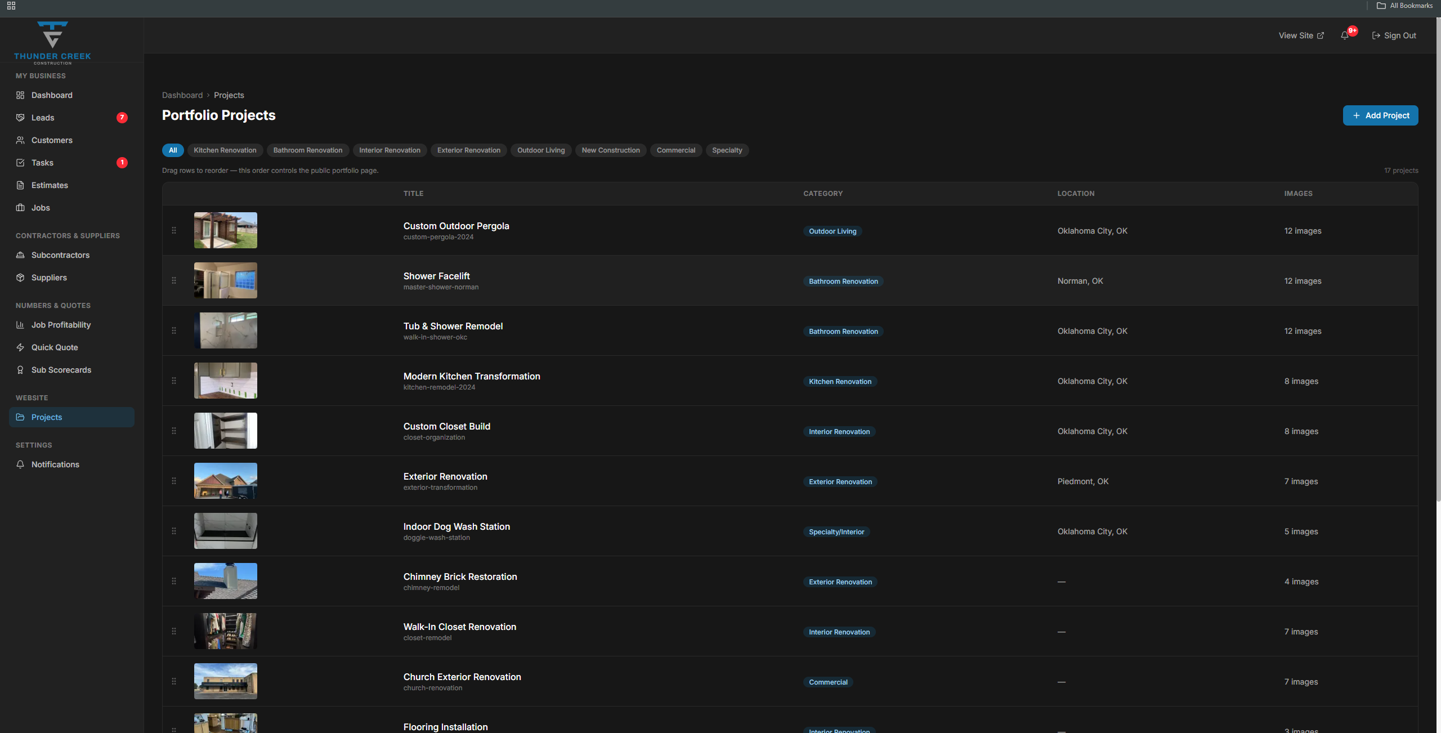The image size is (1441, 733).
Task: Open Dashboard from the breadcrumb trail
Action: [182, 95]
